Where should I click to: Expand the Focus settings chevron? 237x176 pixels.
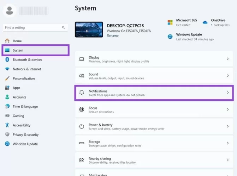tap(227, 110)
